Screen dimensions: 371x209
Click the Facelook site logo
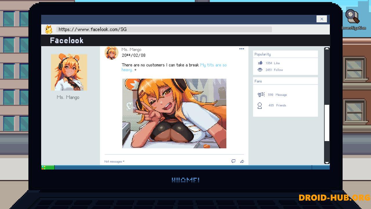coord(67,40)
